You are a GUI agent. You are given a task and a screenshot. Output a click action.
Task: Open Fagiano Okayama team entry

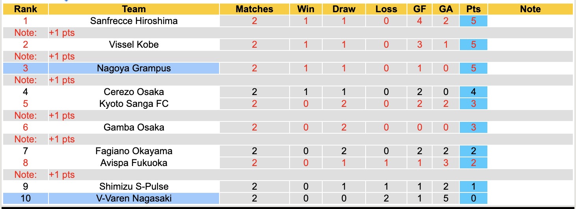[x=134, y=151]
